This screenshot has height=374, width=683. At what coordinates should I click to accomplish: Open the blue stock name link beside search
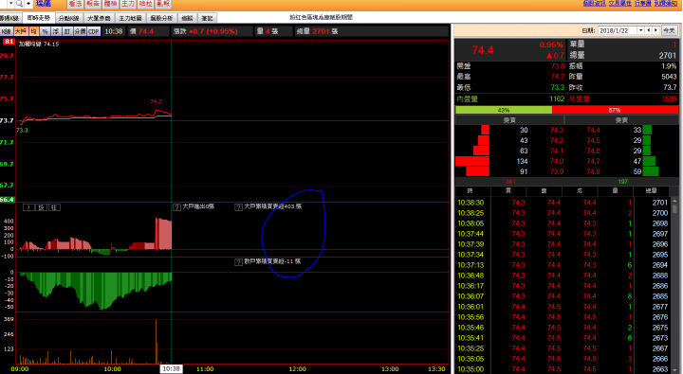pyautogui.click(x=44, y=4)
